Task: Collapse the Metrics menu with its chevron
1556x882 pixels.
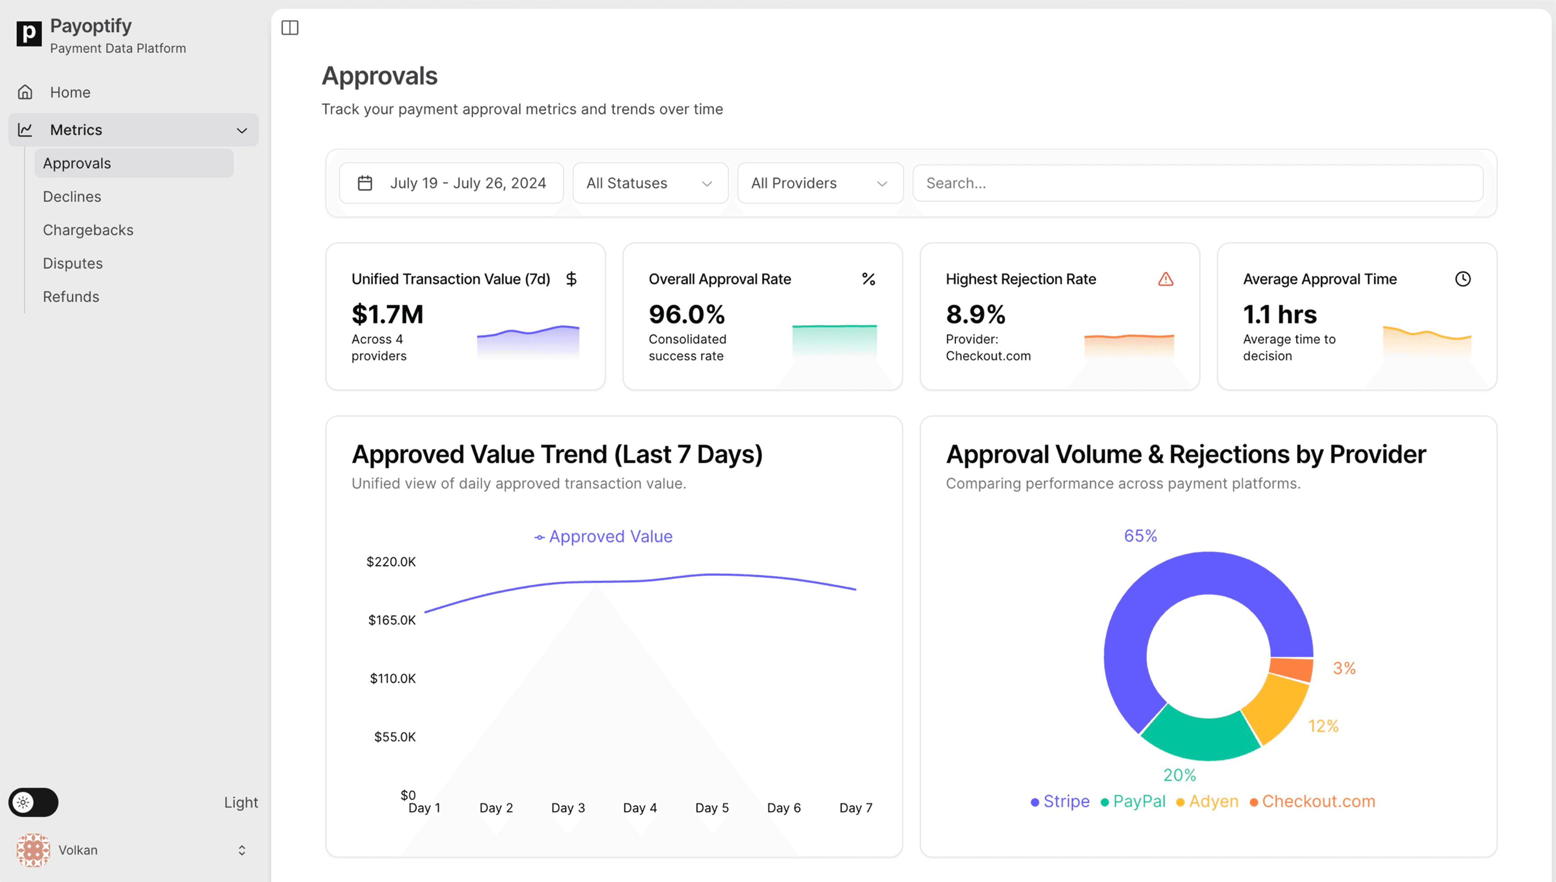Action: [x=242, y=130]
